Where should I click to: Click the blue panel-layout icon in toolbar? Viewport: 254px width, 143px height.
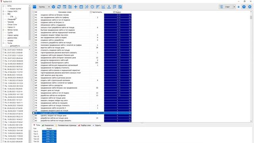[35, 7]
